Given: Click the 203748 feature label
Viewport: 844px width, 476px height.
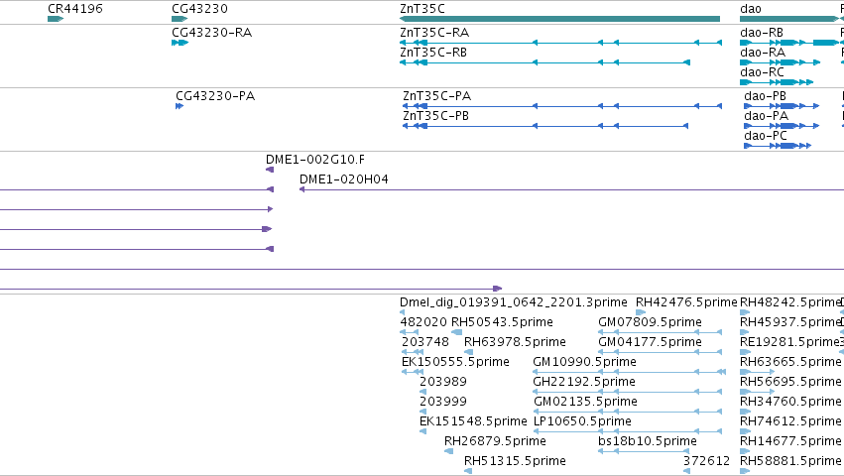Looking at the screenshot, I should [x=425, y=342].
